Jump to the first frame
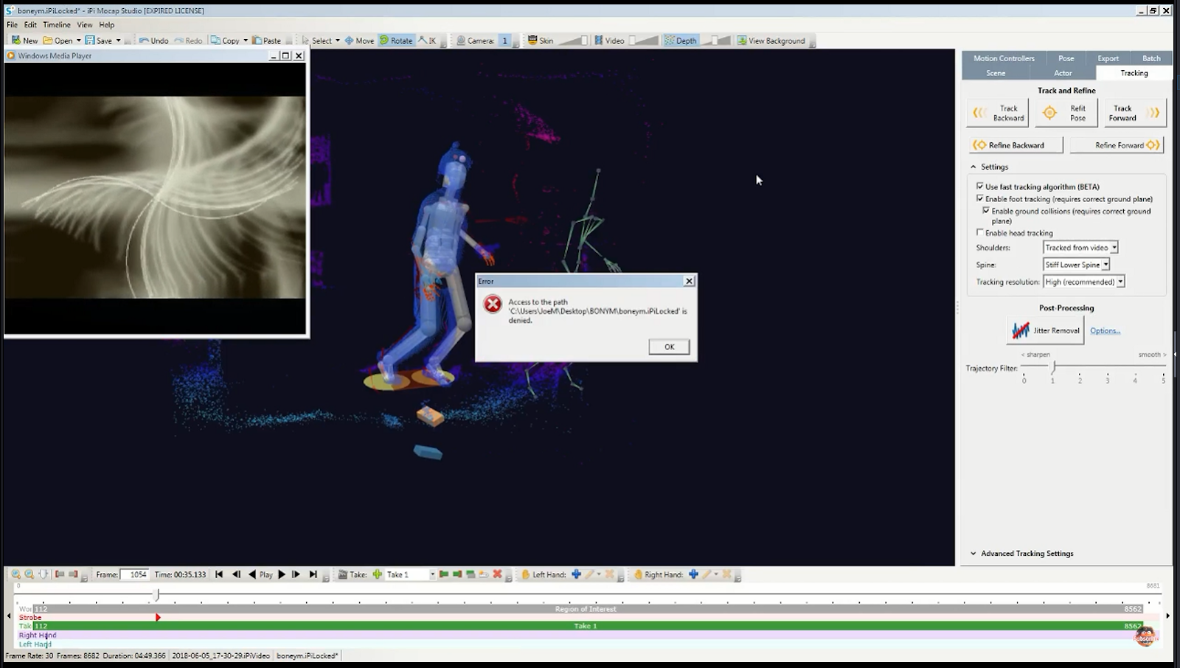 (219, 574)
